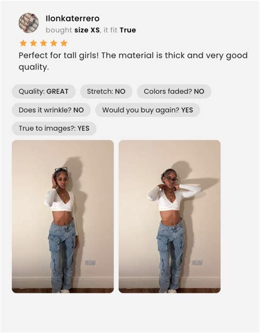
Task: Select the Quality: GREAT tag
Action: (44, 92)
